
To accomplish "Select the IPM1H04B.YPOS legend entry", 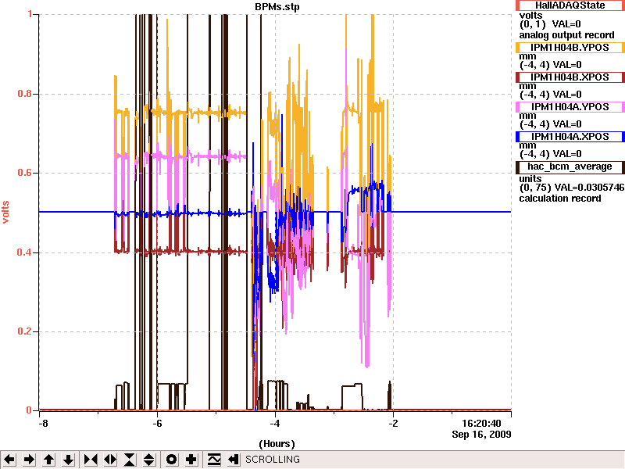I will coord(570,48).
